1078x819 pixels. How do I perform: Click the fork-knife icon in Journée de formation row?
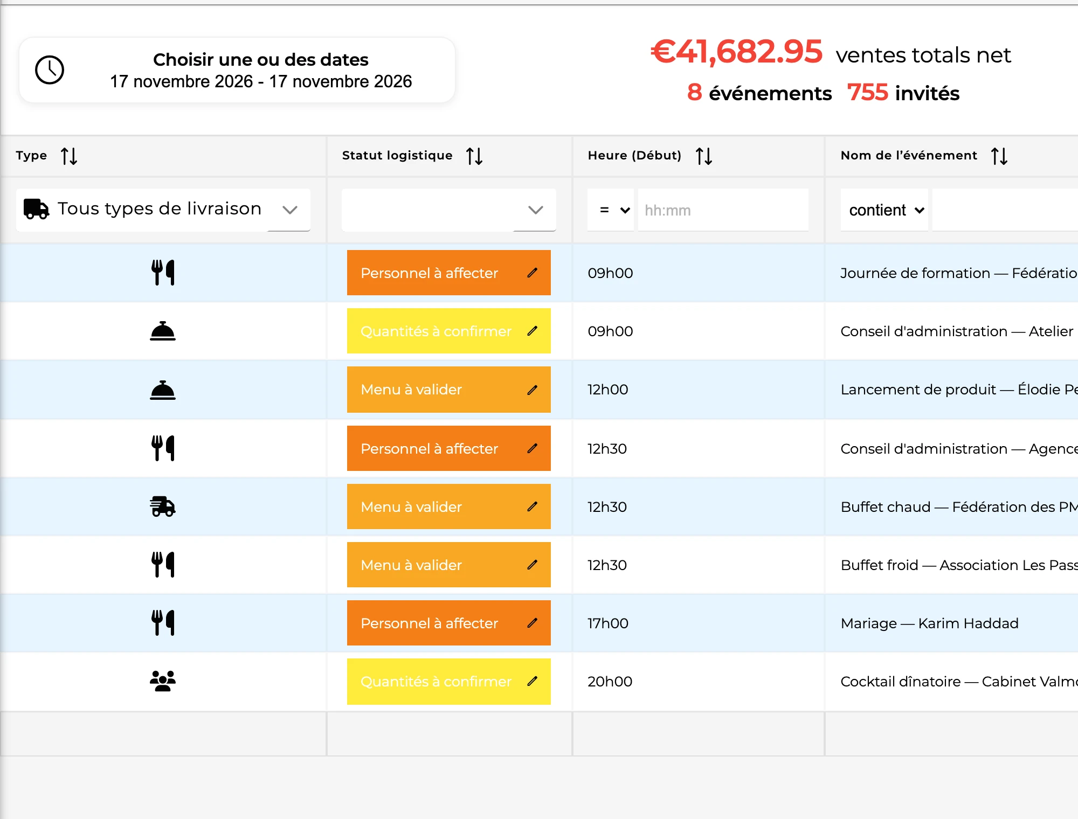[163, 273]
